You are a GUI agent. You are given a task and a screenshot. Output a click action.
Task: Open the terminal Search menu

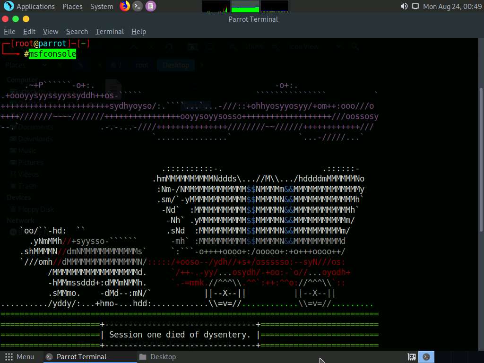click(77, 32)
